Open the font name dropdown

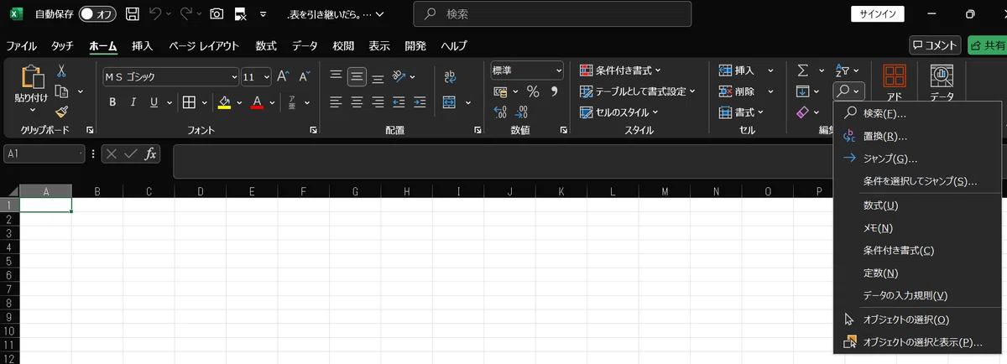point(234,76)
